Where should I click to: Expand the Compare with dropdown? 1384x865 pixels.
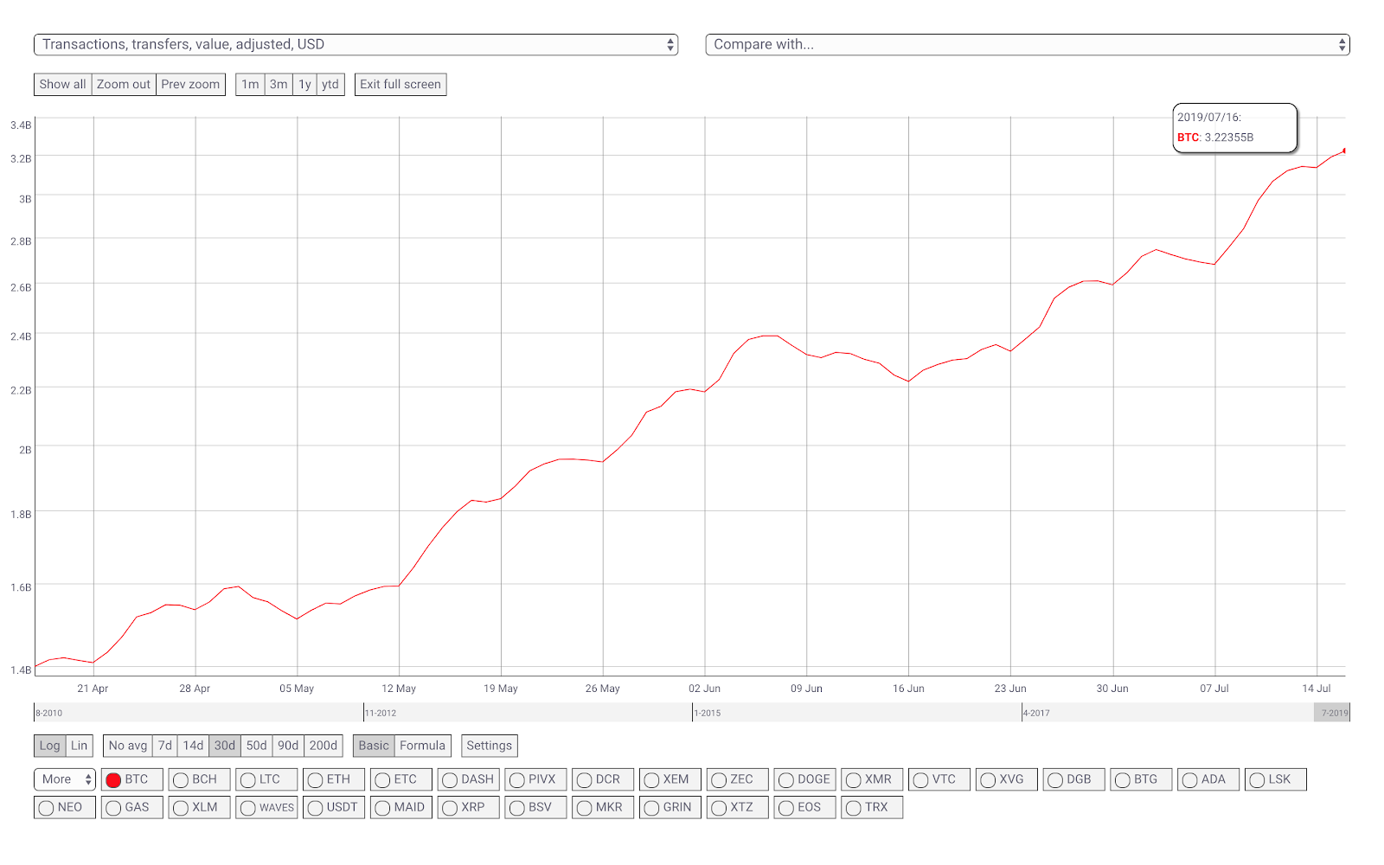coord(1028,45)
